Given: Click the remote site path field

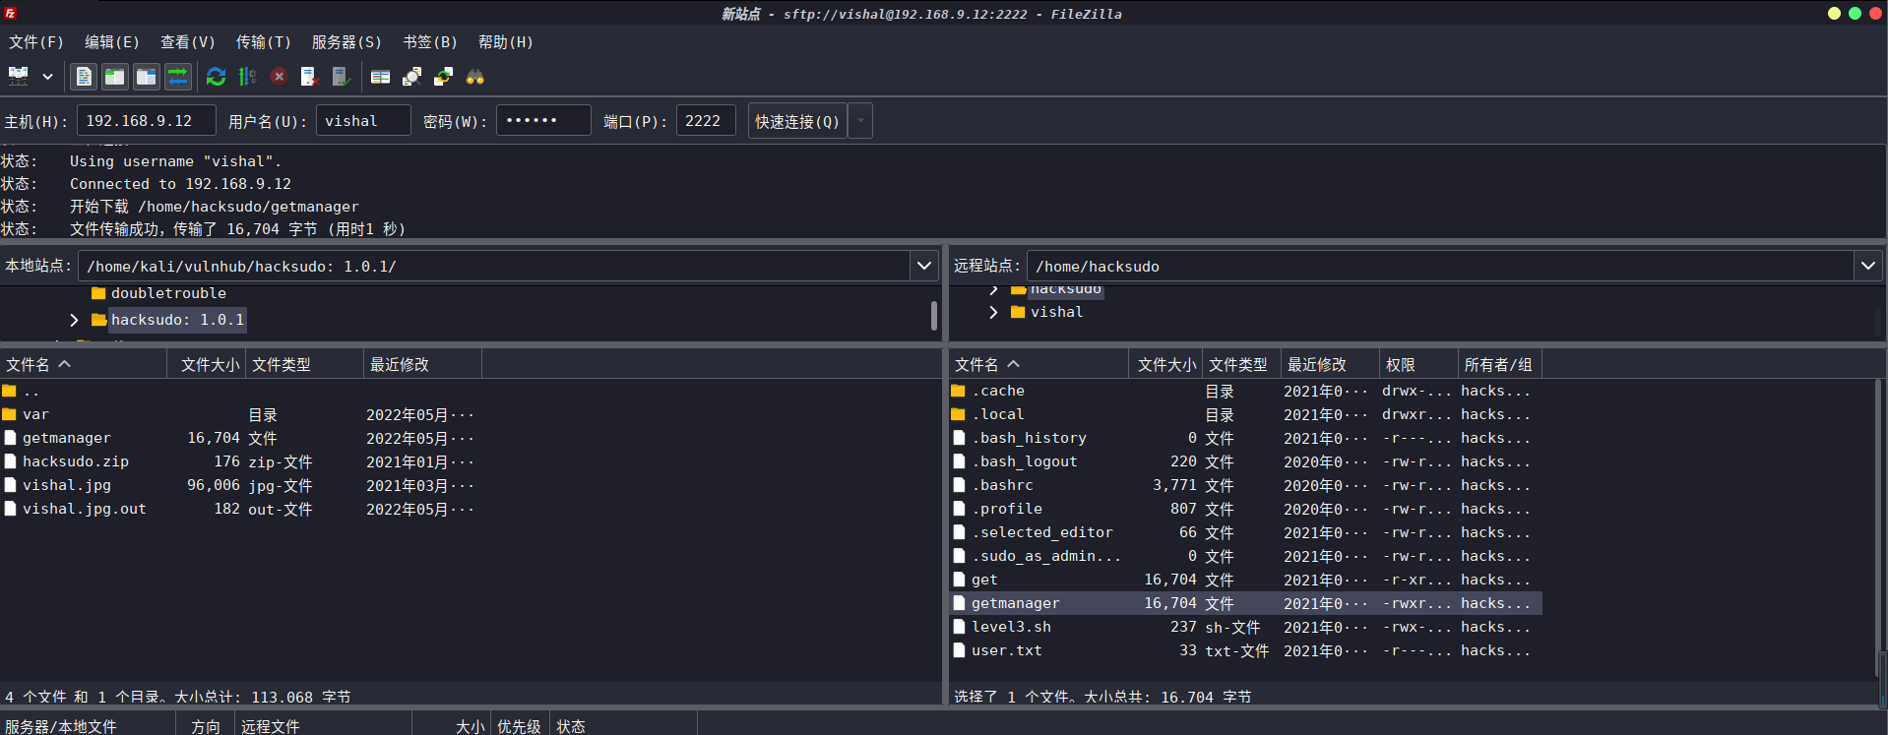Looking at the screenshot, I should tap(1441, 266).
